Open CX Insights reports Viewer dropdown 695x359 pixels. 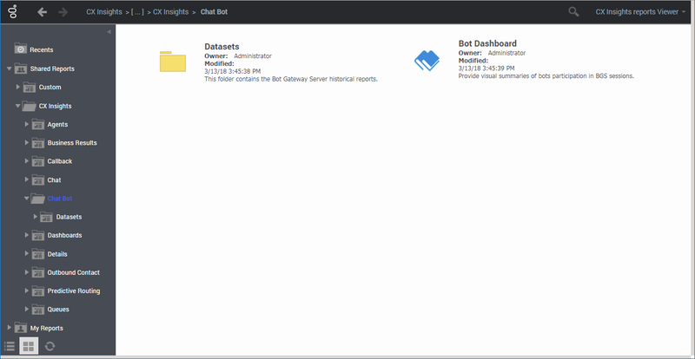click(x=641, y=12)
